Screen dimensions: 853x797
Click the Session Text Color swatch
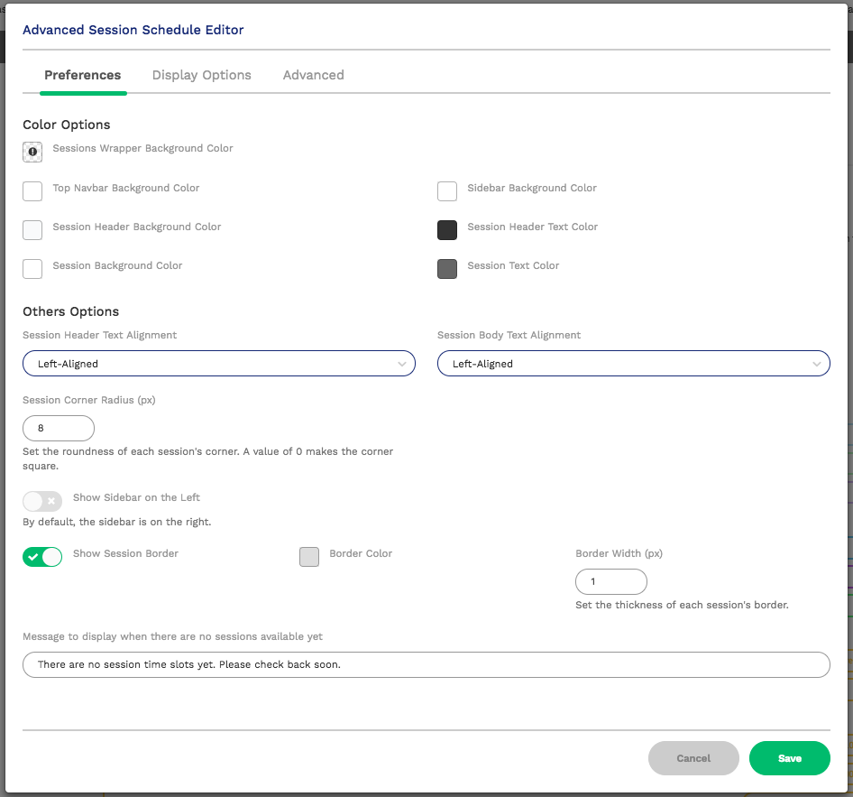click(x=447, y=269)
